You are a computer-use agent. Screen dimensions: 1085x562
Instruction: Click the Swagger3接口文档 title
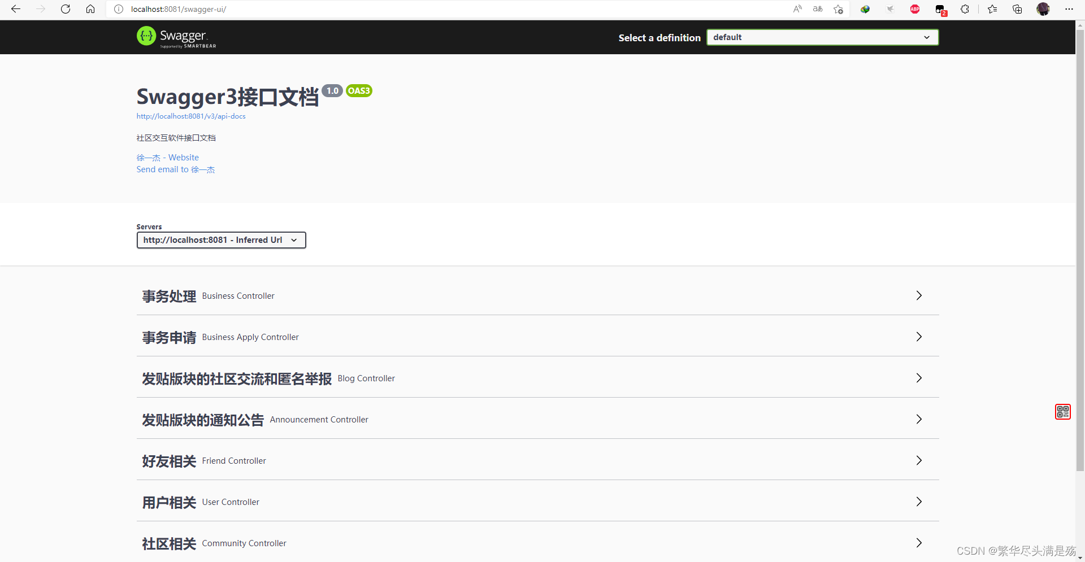point(227,97)
